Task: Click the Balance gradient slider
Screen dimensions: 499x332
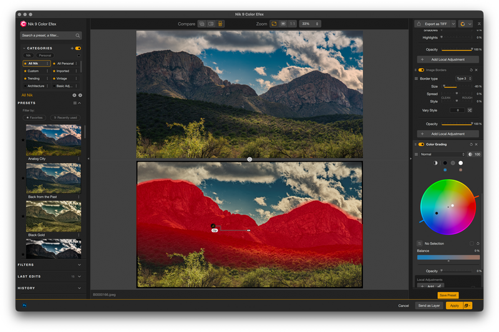Action: point(448,257)
